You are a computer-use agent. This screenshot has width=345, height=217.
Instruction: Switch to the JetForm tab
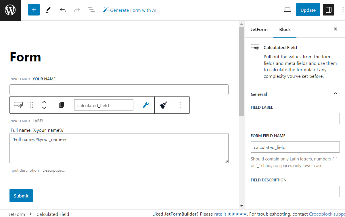(259, 29)
